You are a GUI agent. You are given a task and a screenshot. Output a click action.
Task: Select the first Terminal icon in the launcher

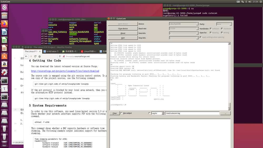(x=4, y=81)
